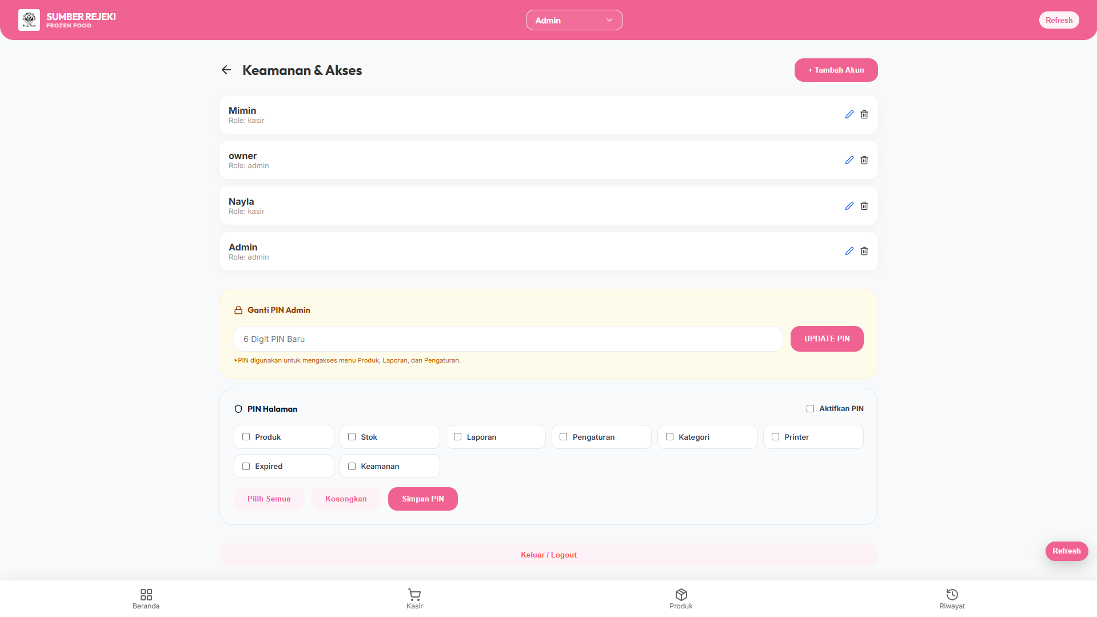Edit the Mimin account with pencil icon
Viewport: 1097px width, 617px height.
tap(849, 114)
